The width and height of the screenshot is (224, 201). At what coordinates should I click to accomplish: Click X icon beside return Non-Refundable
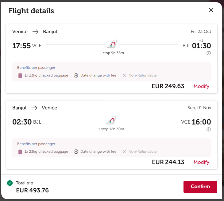[124, 152]
